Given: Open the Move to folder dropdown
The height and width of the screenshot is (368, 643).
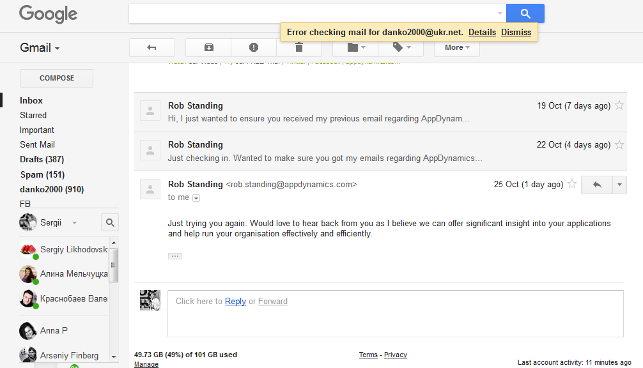Looking at the screenshot, I should click(x=355, y=48).
